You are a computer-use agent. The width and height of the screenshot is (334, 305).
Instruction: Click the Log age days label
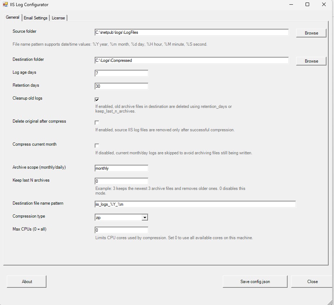click(24, 72)
